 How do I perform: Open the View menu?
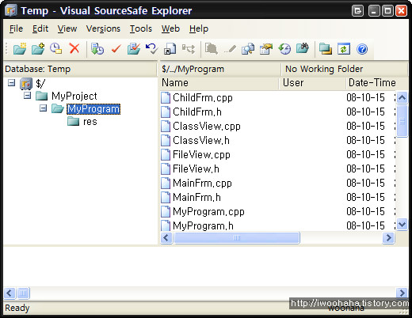[x=67, y=28]
